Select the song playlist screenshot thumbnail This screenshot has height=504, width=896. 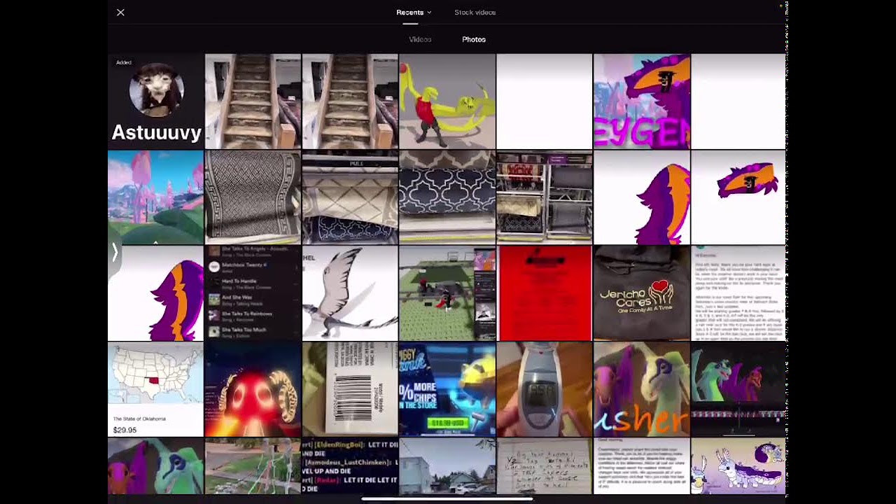(253, 293)
